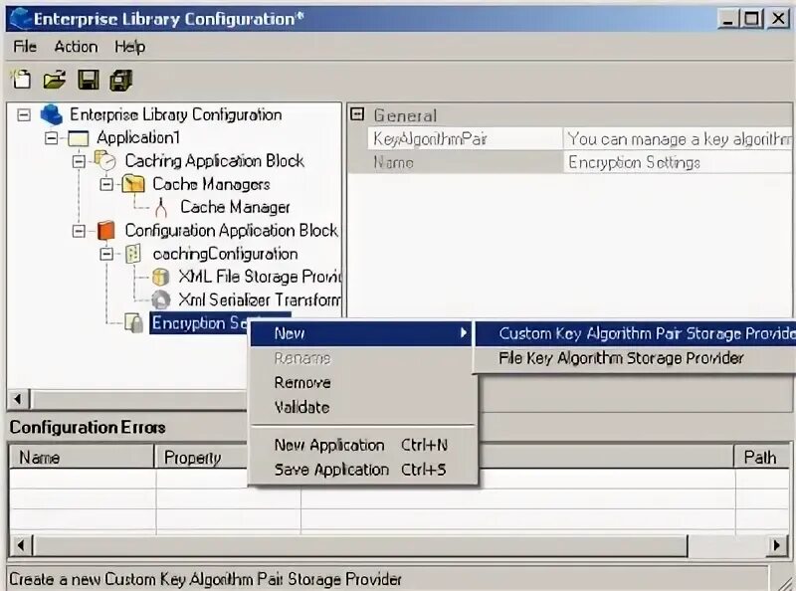Click the Open Application folder toolbar icon
Viewport: 796px width, 591px height.
(x=55, y=80)
